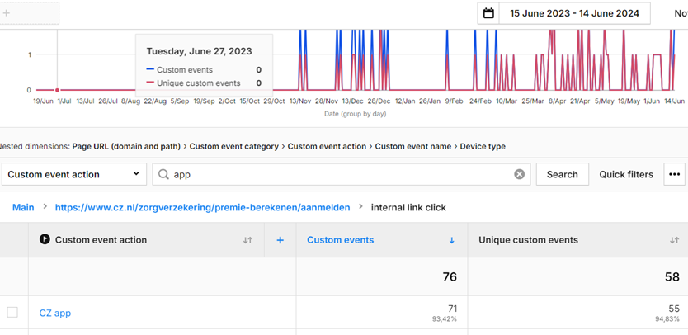688x335 pixels.
Task: Click sort arrows on Unique custom events column
Action: pyautogui.click(x=674, y=240)
